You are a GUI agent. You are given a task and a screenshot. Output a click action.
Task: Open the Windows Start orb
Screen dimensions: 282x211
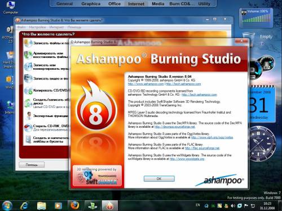7,205
